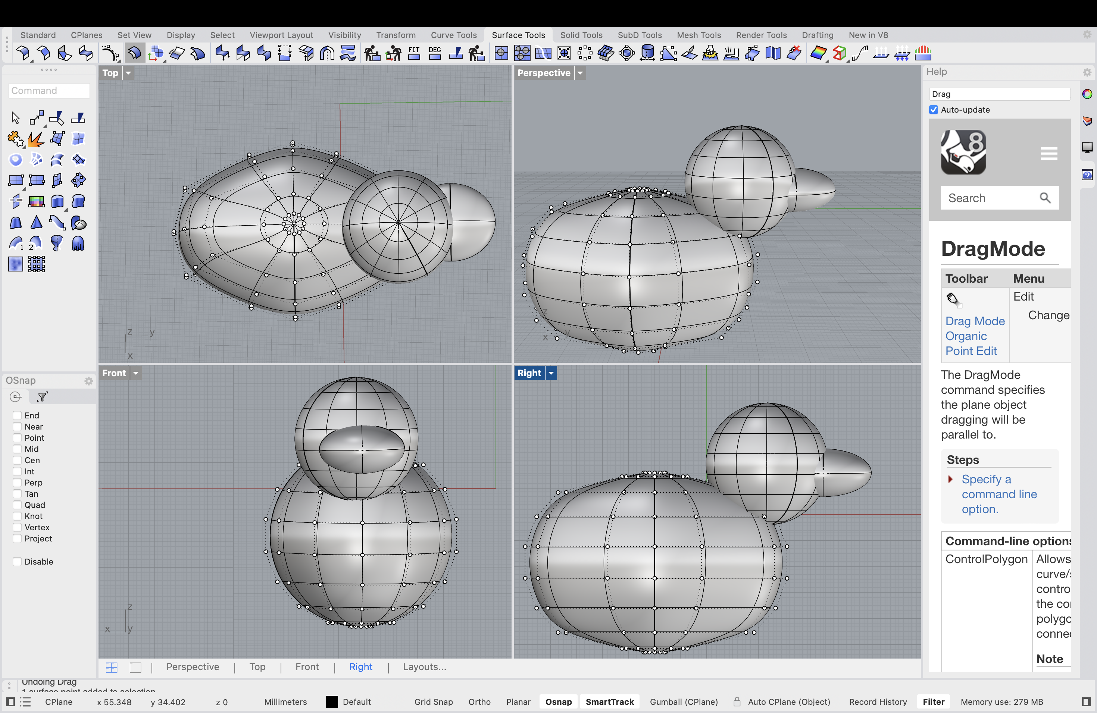The height and width of the screenshot is (713, 1097).
Task: Toggle Ortho mode in status bar
Action: [479, 702]
